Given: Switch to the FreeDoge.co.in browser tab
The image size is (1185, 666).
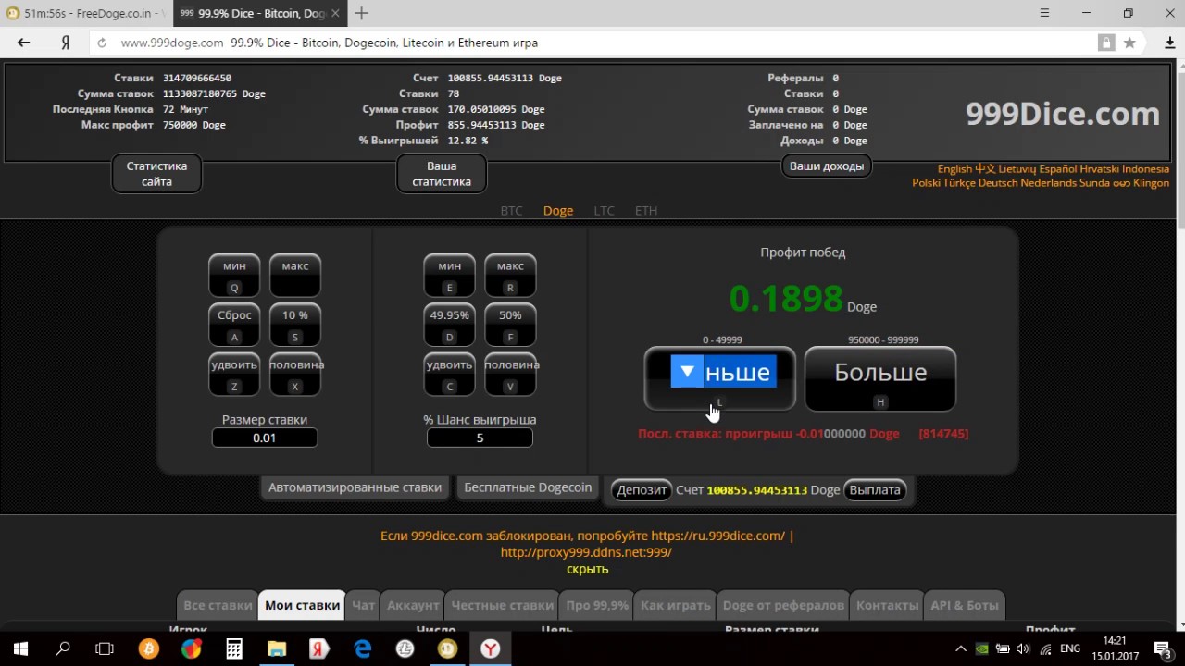Looking at the screenshot, I should coord(87,13).
